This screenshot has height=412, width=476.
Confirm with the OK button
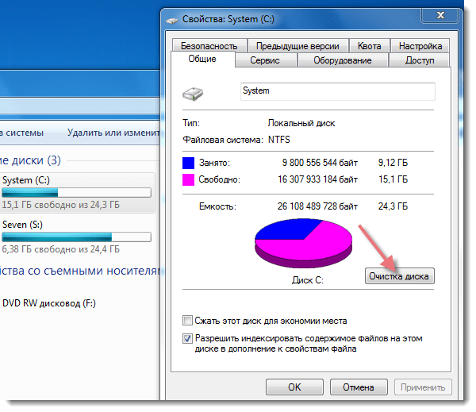pyautogui.click(x=294, y=387)
